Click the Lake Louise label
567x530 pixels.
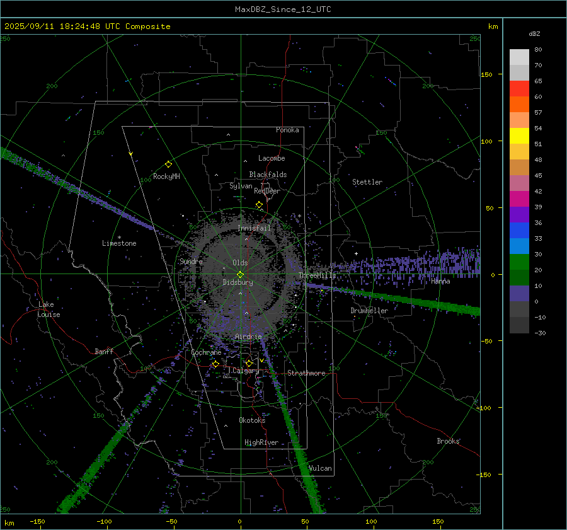coord(49,309)
